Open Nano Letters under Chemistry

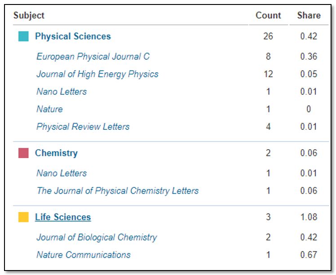coord(62,173)
